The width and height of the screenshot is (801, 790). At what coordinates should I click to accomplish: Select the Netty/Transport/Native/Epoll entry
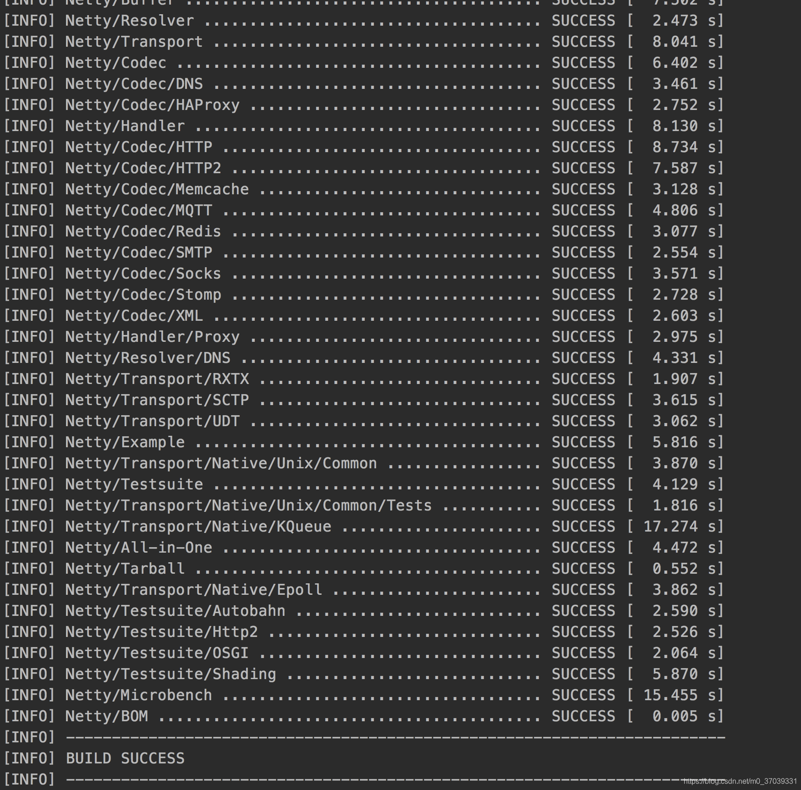[364, 590]
